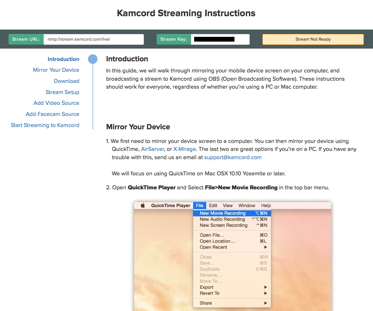Select the Add Video Source link
This screenshot has width=373, height=311.
pyautogui.click(x=56, y=103)
